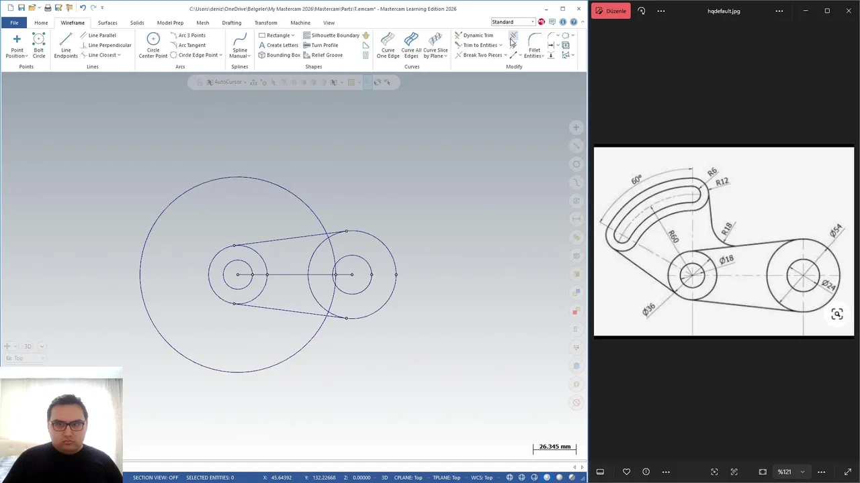The image size is (860, 483).
Task: Click the Z coordinate value field
Action: coord(361,478)
